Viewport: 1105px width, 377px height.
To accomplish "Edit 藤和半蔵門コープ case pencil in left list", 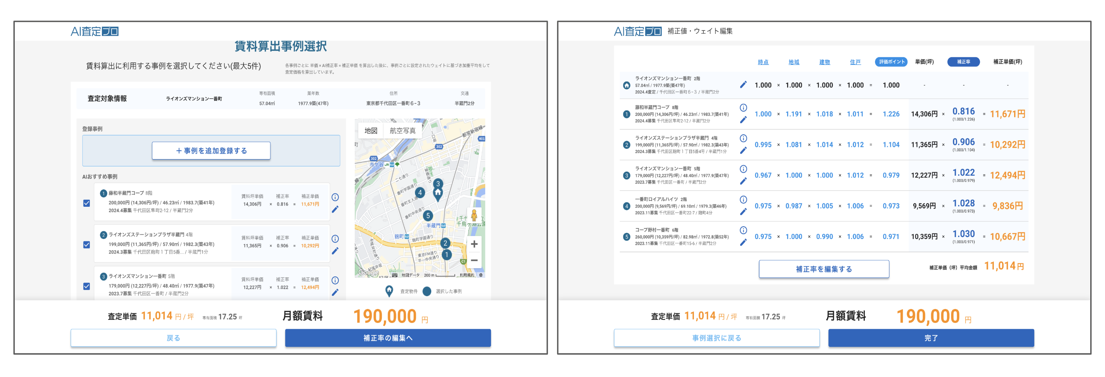I will pyautogui.click(x=335, y=209).
